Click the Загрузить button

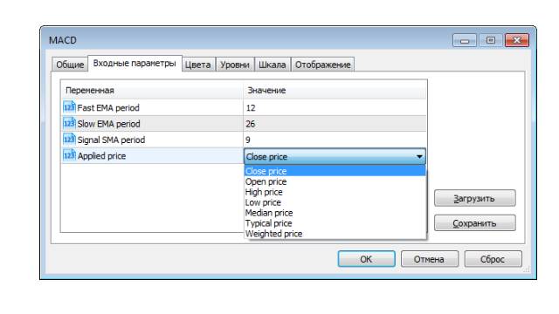point(474,198)
